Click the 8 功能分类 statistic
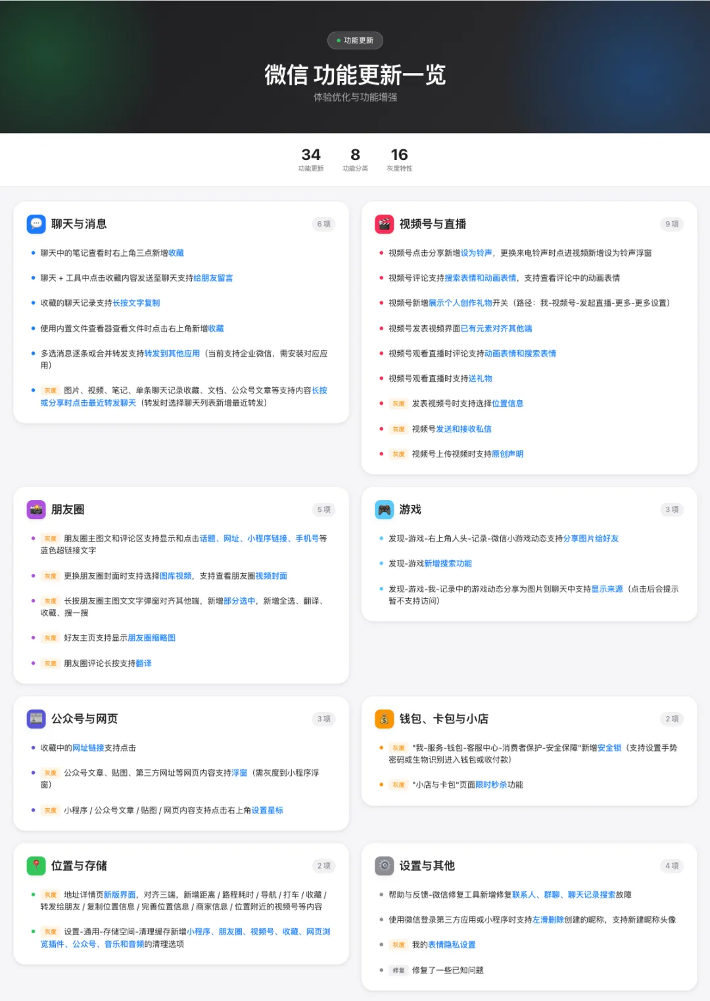This screenshot has width=710, height=1001. 355,159
